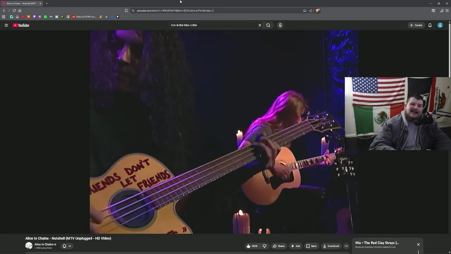Open Brave Shields lion icon
This screenshot has height=254, width=451.
coord(317,11)
